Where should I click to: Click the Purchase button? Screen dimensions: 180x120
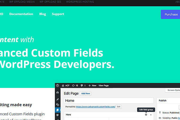click(x=170, y=14)
